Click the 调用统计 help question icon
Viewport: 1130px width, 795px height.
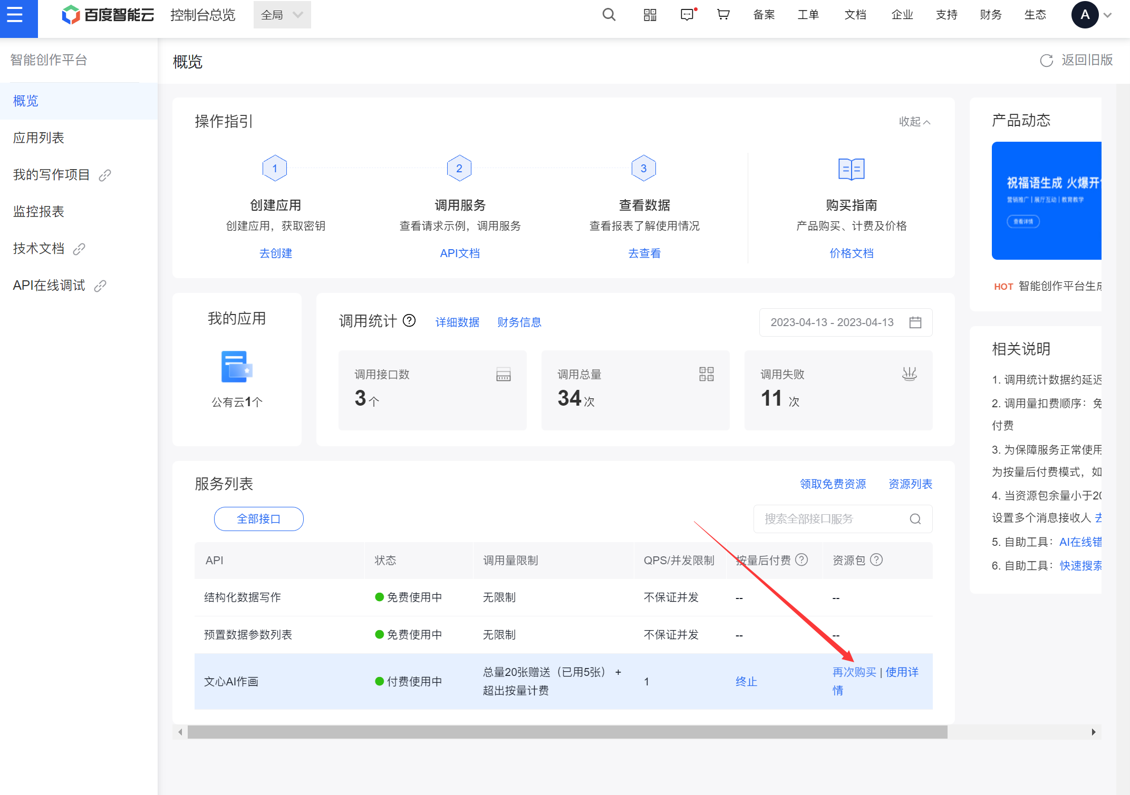point(409,320)
